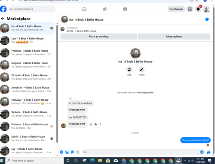Open Kahlil - 3 Beds 4 Baths House chat
The image size is (215, 164).
[27, 139]
